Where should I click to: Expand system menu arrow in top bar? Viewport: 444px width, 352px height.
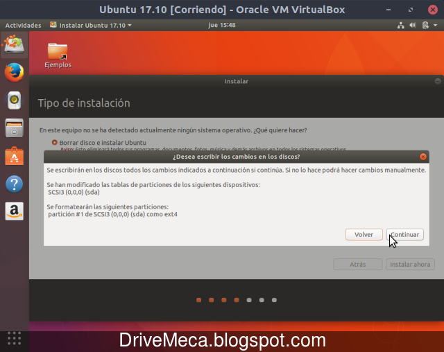click(436, 25)
